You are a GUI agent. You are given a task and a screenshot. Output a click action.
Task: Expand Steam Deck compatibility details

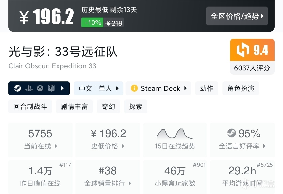(x=186, y=88)
